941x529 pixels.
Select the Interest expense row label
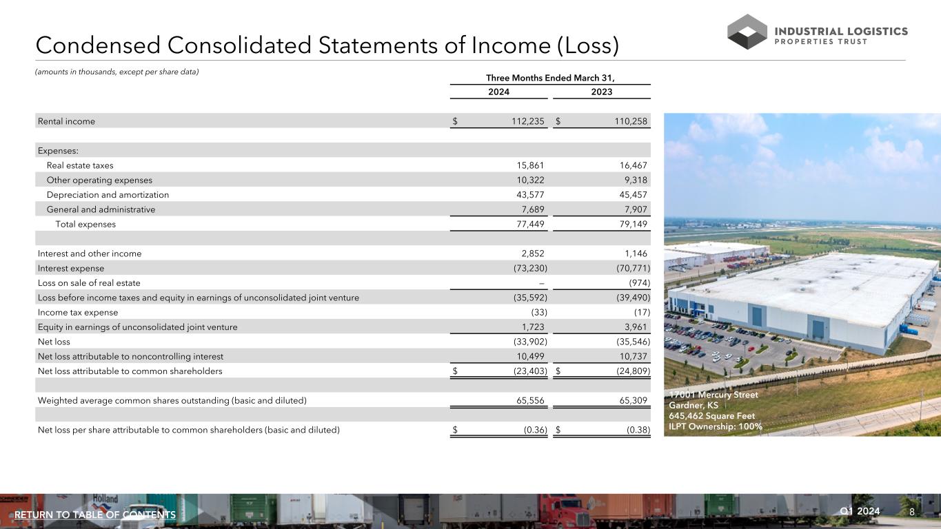point(71,268)
